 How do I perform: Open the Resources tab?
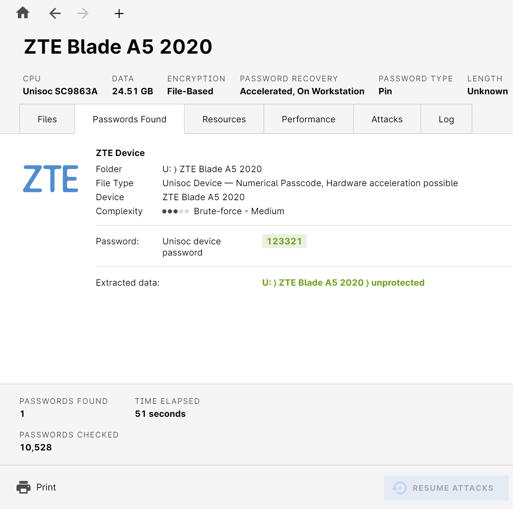click(x=224, y=119)
